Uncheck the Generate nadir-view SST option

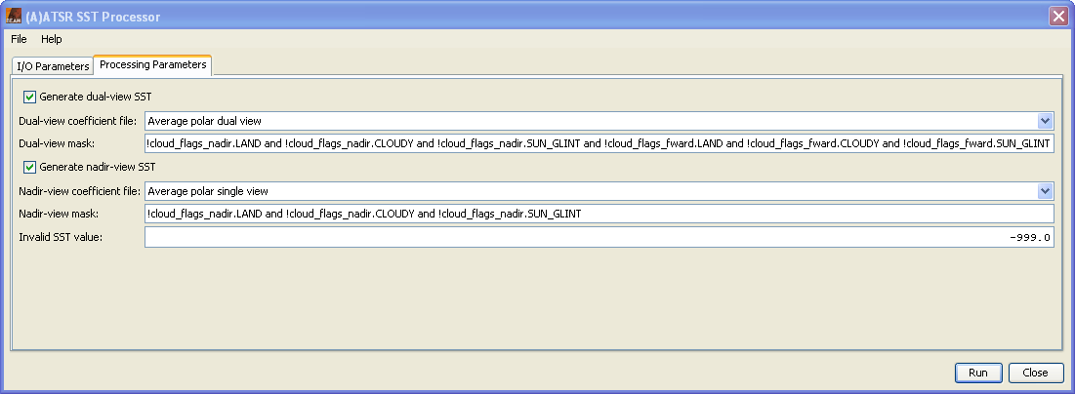click(30, 167)
